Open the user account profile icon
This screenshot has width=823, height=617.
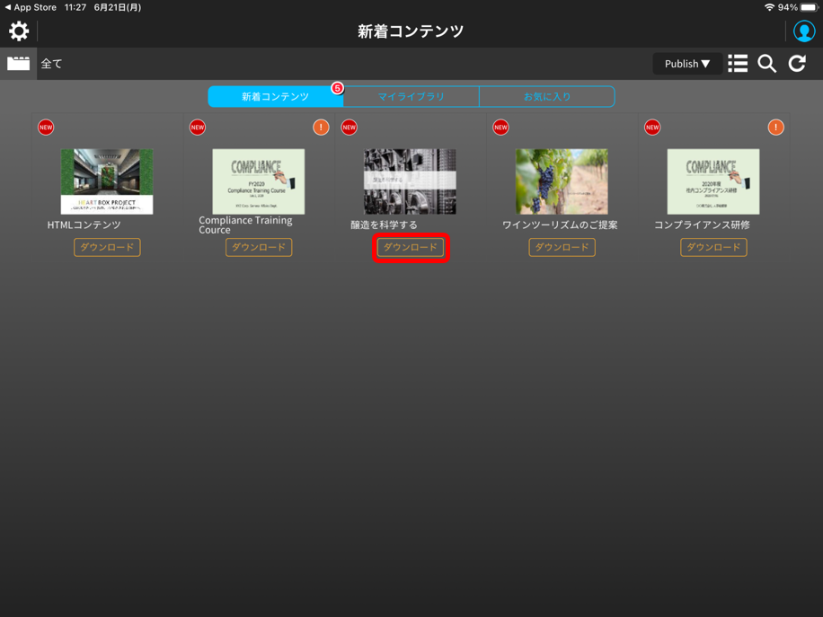(803, 31)
